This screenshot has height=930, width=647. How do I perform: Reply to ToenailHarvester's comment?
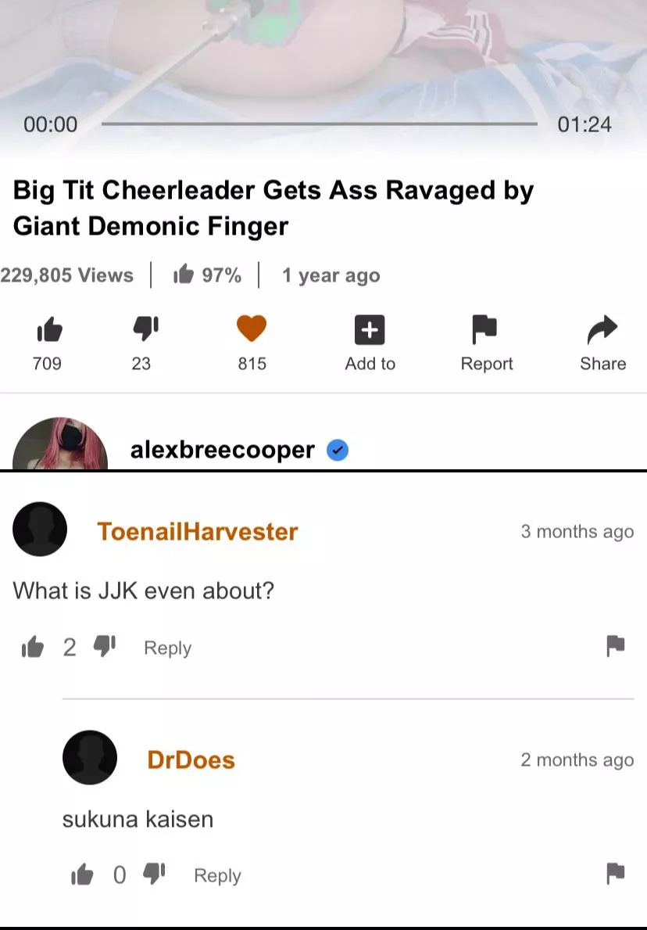(x=168, y=648)
